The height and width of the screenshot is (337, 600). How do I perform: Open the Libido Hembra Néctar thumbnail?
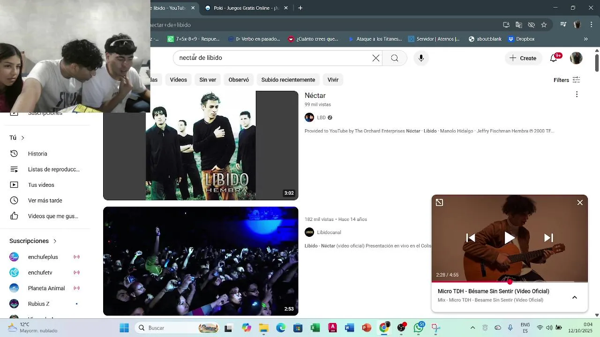[201, 146]
